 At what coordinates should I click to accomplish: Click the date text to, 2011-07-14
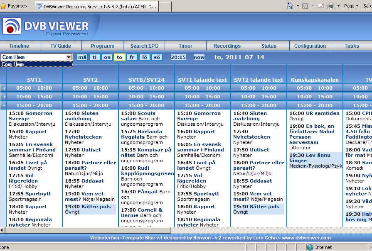click(x=239, y=57)
